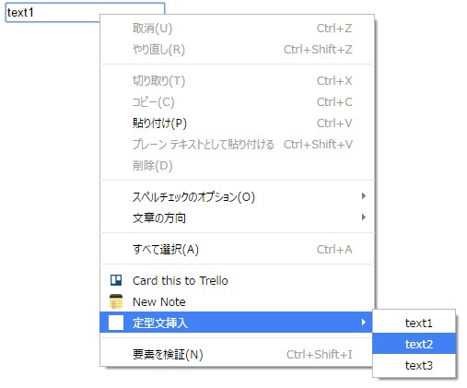Expand the 文章の方向 submenu arrow
Screen dimensions: 467x388
click(364, 218)
